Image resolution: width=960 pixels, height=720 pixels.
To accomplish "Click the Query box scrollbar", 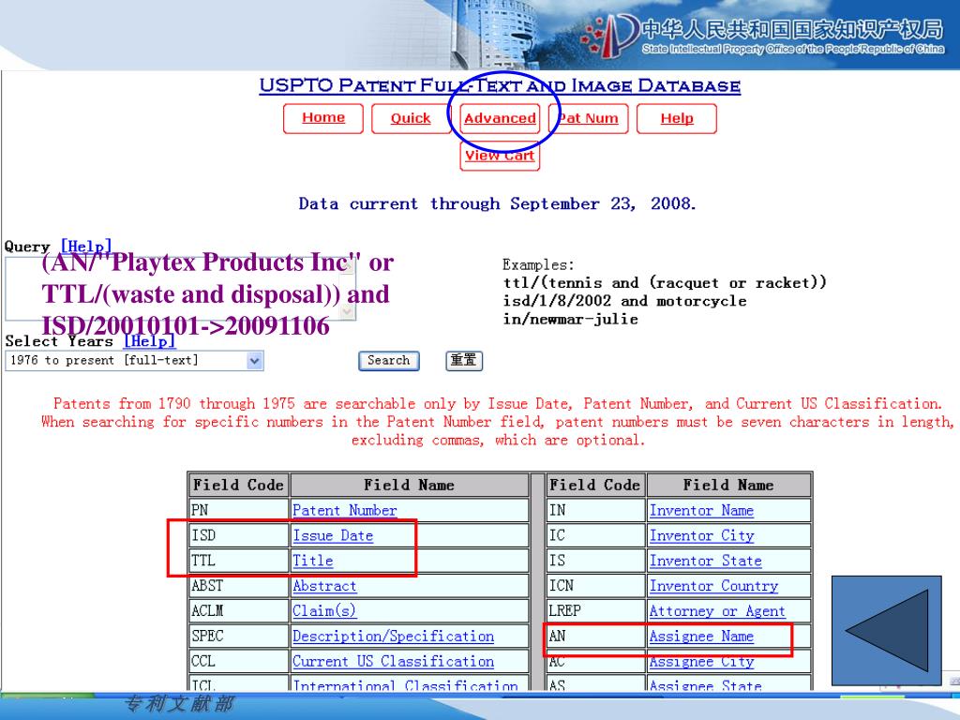I will click(349, 289).
